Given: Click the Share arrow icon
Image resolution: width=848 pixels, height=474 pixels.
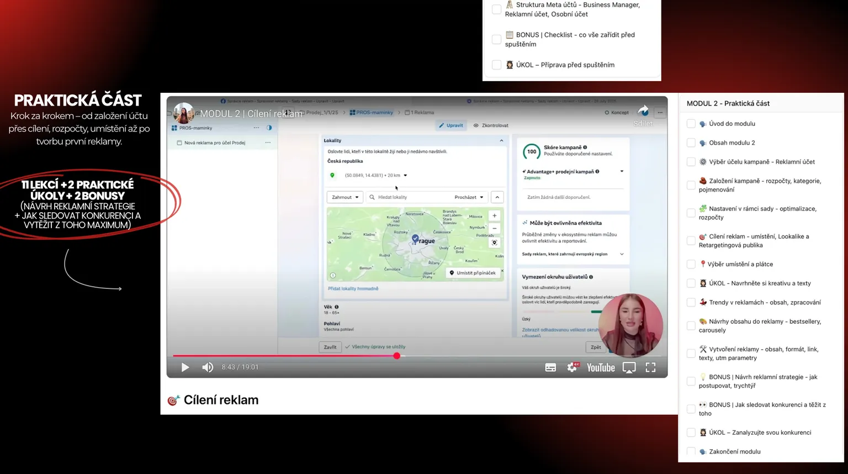Looking at the screenshot, I should pyautogui.click(x=643, y=111).
